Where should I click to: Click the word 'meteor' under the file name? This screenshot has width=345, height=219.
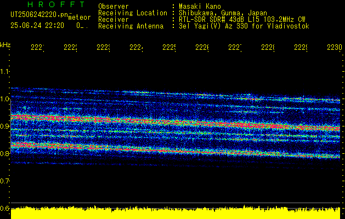79,18
